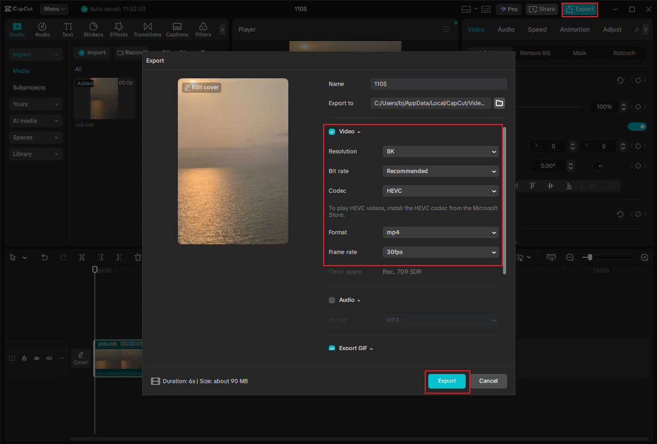Open the Frame rate dropdown showing 30fps
Screen dimensions: 657x444
pyautogui.click(x=440, y=252)
